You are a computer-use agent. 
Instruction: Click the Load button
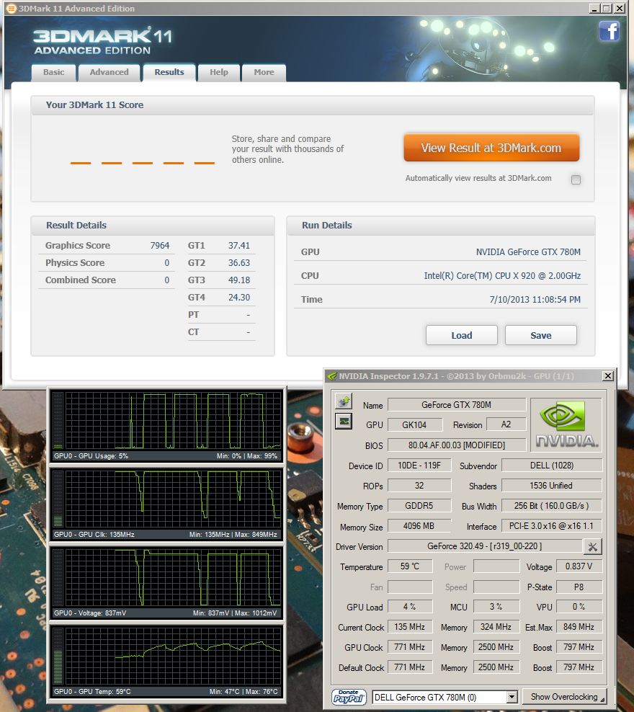click(462, 335)
